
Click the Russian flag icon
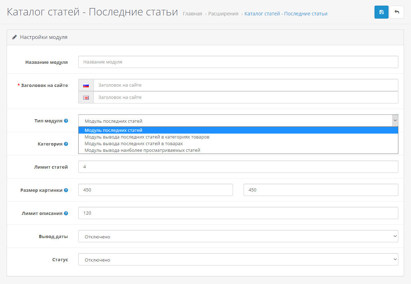point(86,85)
